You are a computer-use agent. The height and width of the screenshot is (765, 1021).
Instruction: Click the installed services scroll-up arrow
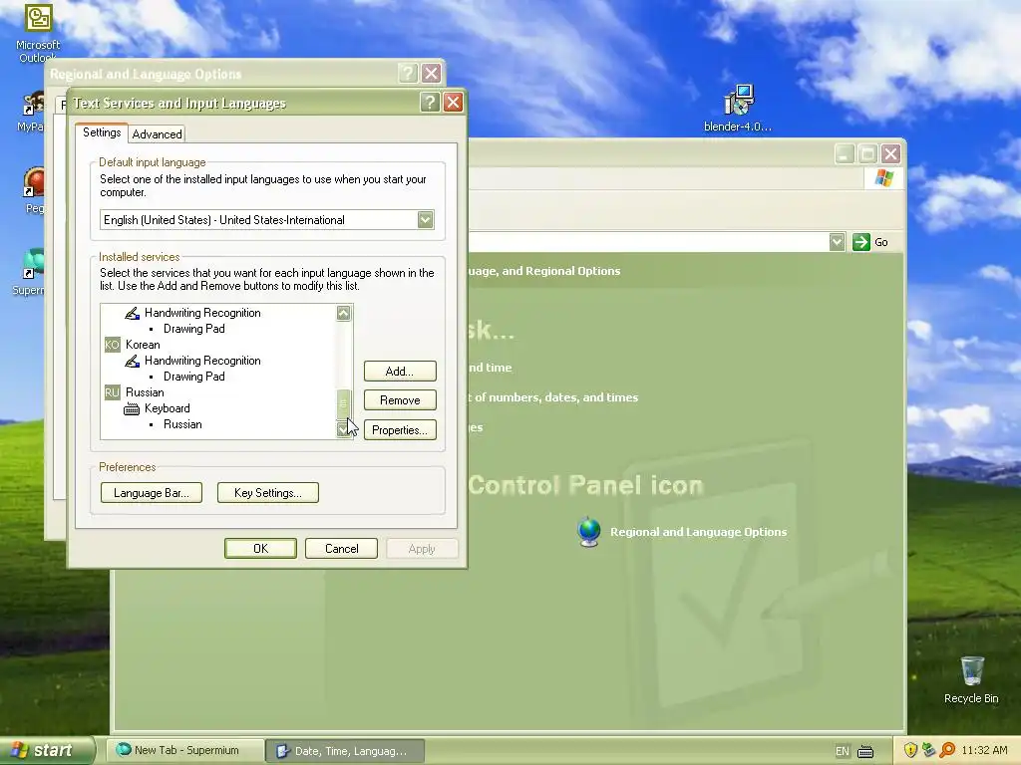point(344,313)
